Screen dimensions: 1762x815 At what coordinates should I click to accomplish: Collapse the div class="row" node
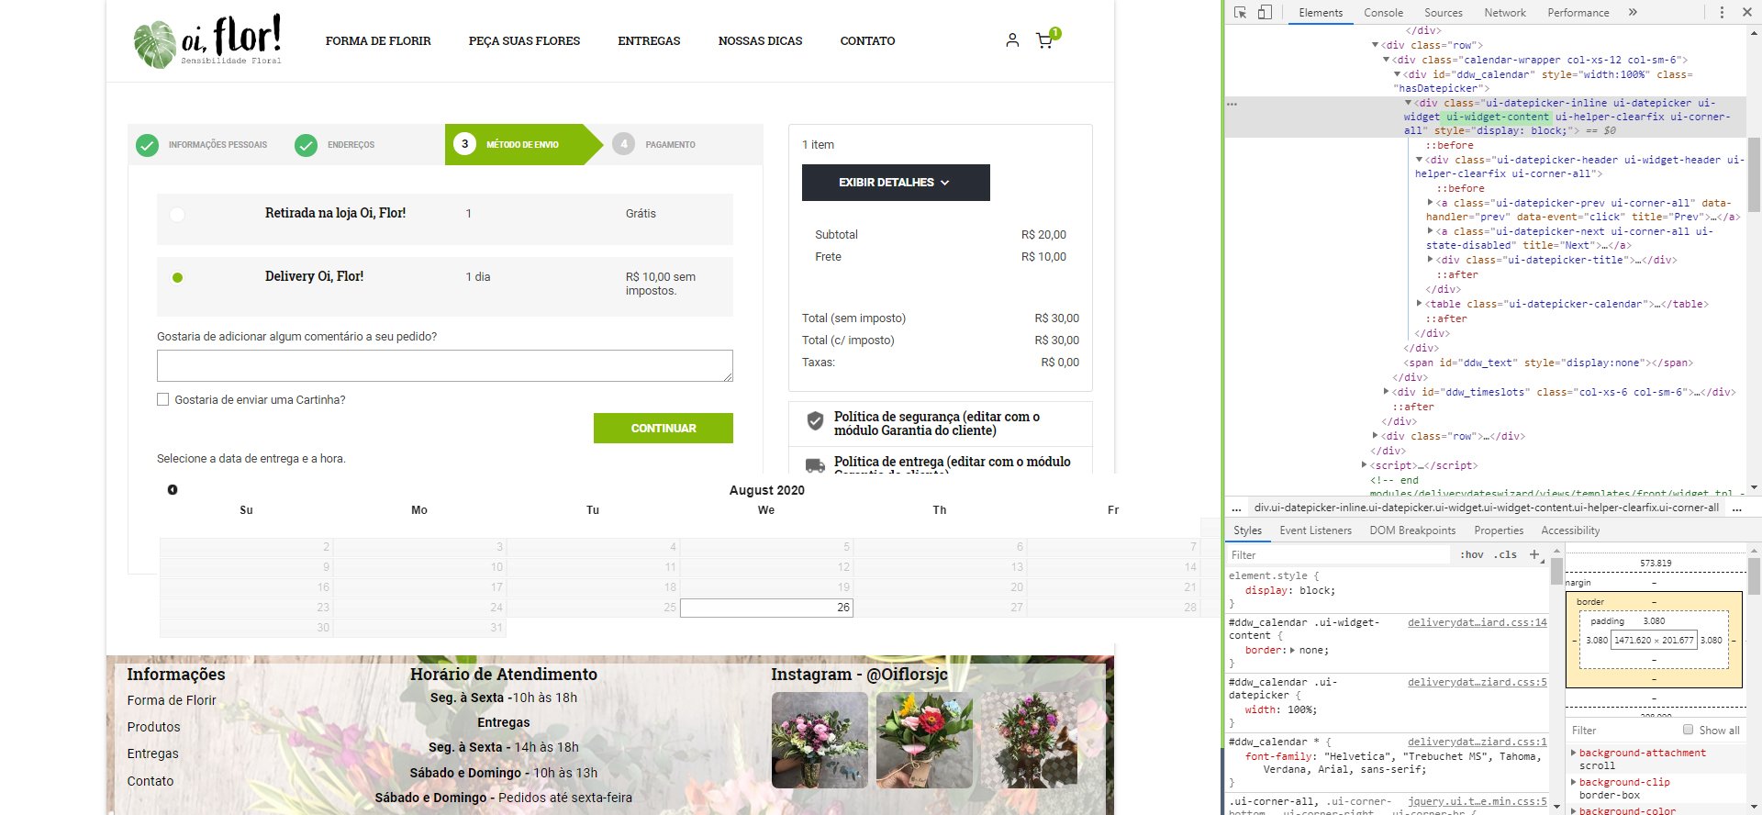pyautogui.click(x=1375, y=45)
